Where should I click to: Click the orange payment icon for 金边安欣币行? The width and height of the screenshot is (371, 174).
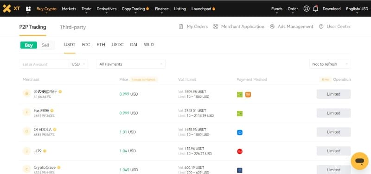pos(248,95)
